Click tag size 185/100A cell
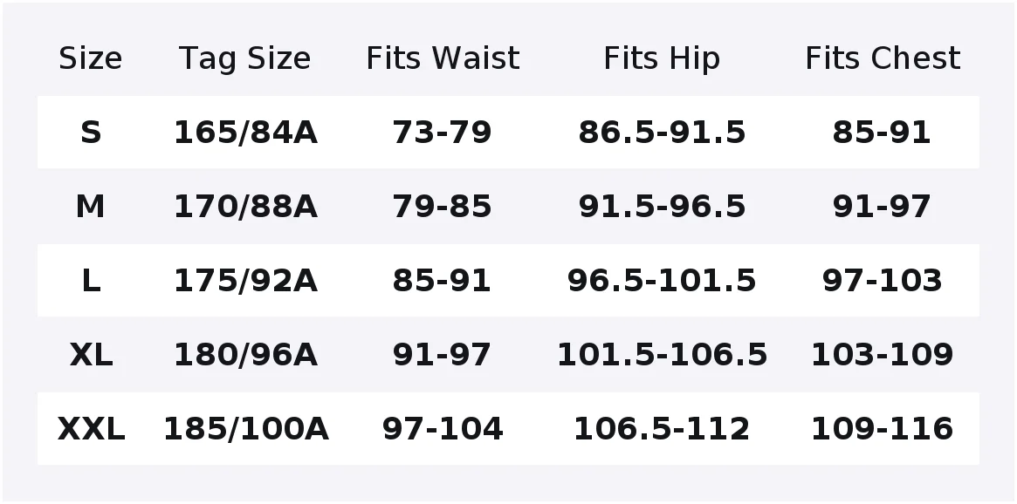 click(x=246, y=428)
